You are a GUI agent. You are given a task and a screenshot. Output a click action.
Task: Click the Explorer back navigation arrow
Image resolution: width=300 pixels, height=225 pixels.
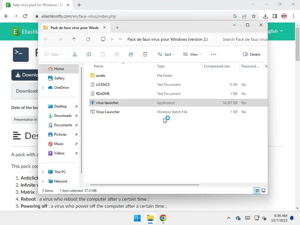pos(46,39)
